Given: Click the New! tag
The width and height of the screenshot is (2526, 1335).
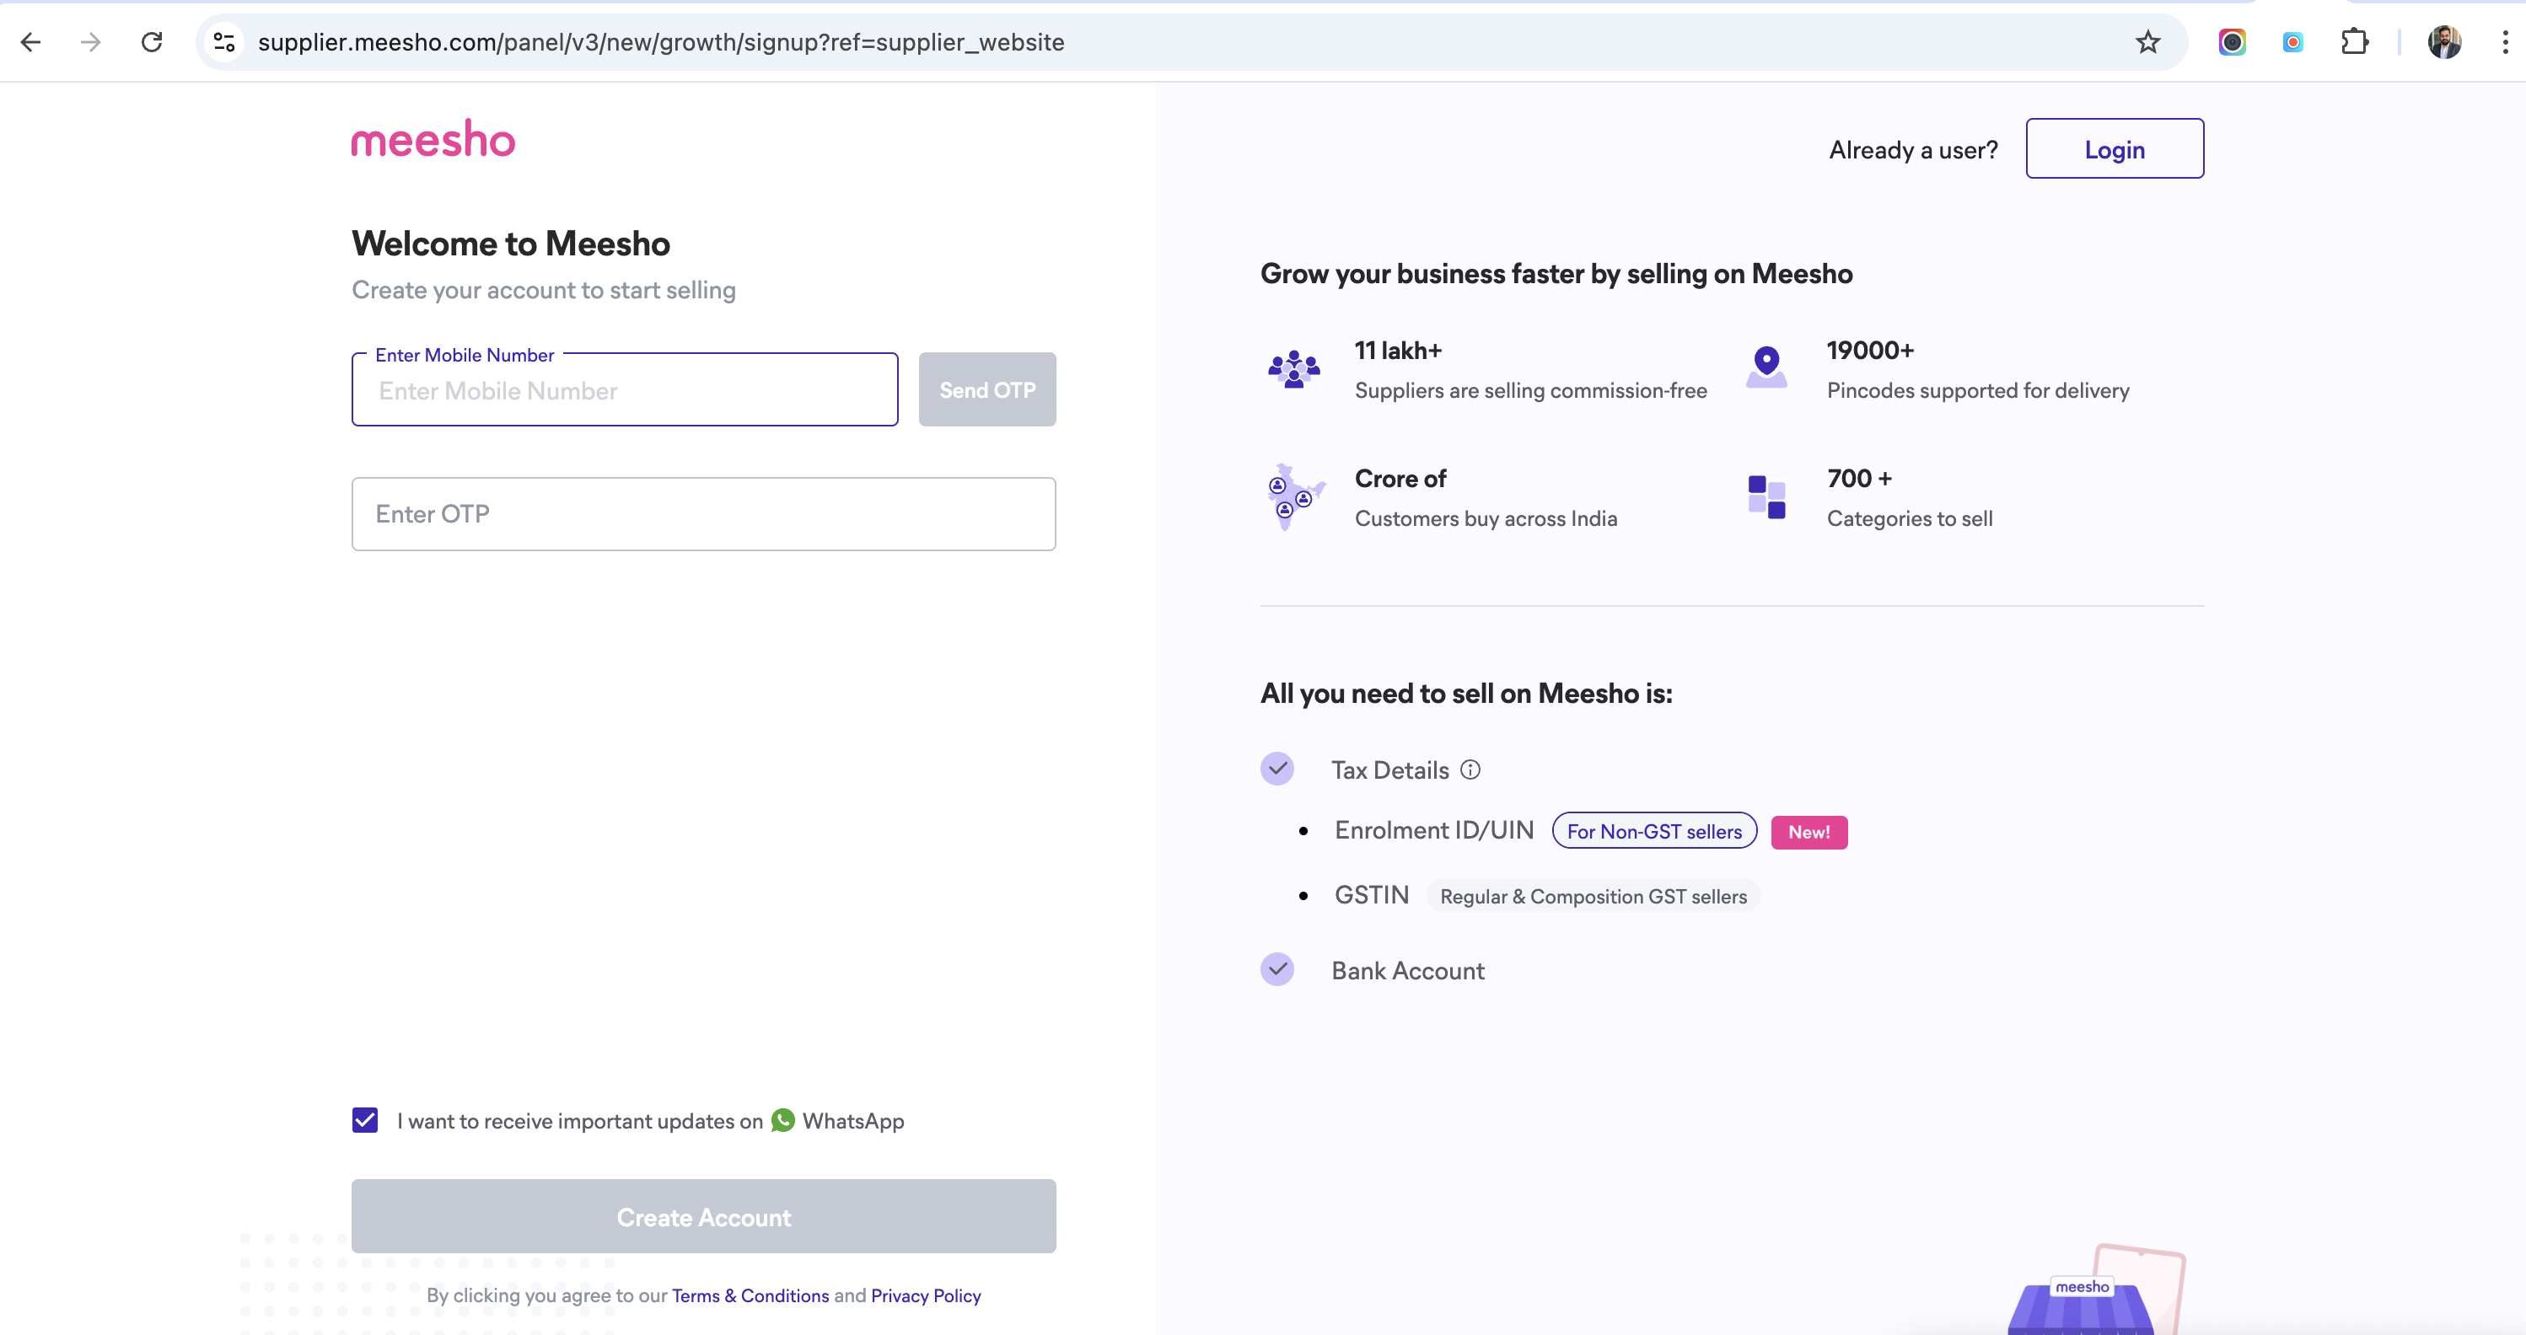Looking at the screenshot, I should click(1809, 832).
